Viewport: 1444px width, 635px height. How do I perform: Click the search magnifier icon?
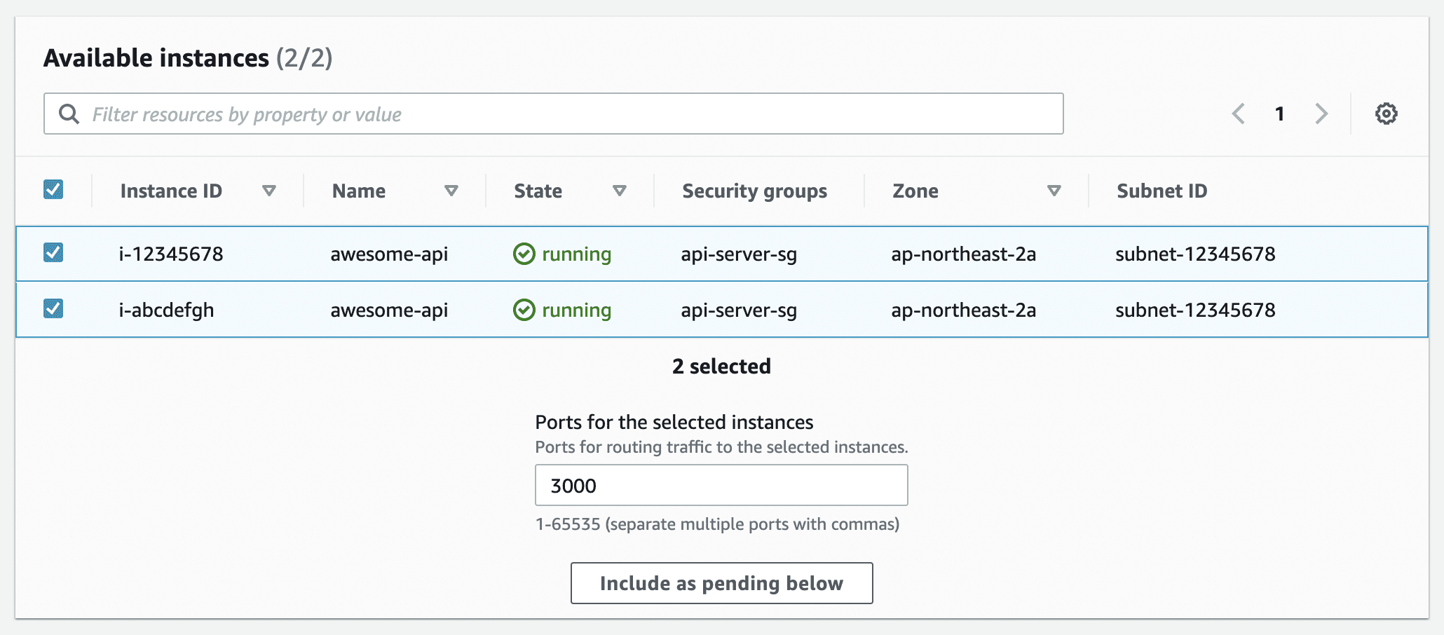[69, 114]
